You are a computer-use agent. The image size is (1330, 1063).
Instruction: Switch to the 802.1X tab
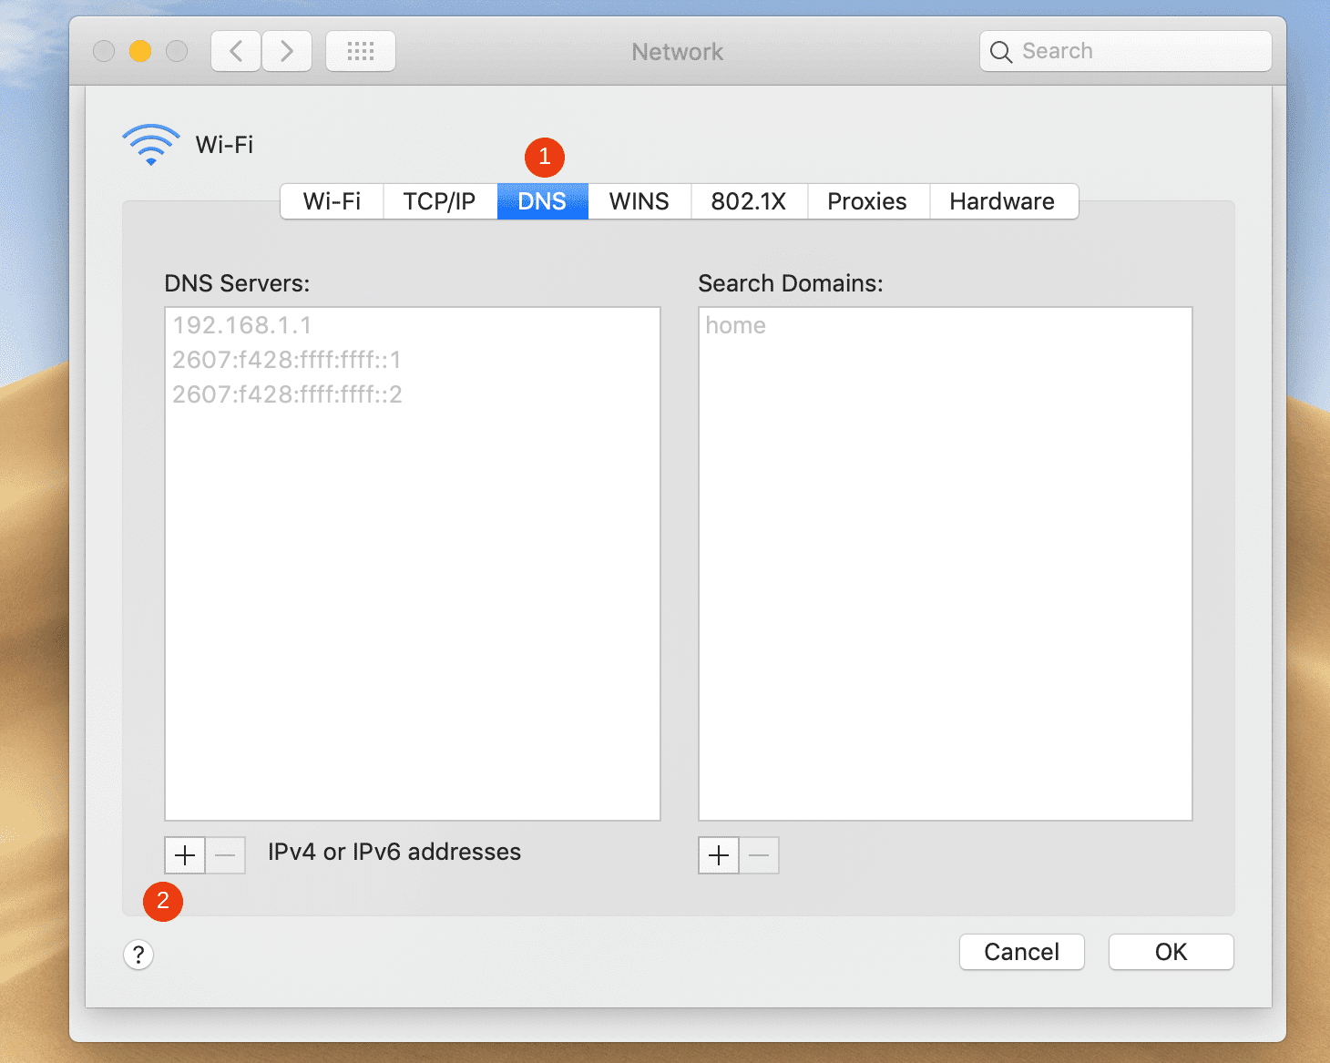(749, 201)
